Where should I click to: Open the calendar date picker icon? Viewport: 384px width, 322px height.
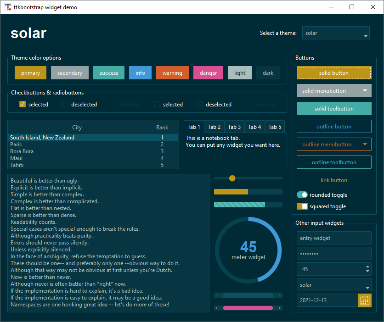pyautogui.click(x=365, y=300)
